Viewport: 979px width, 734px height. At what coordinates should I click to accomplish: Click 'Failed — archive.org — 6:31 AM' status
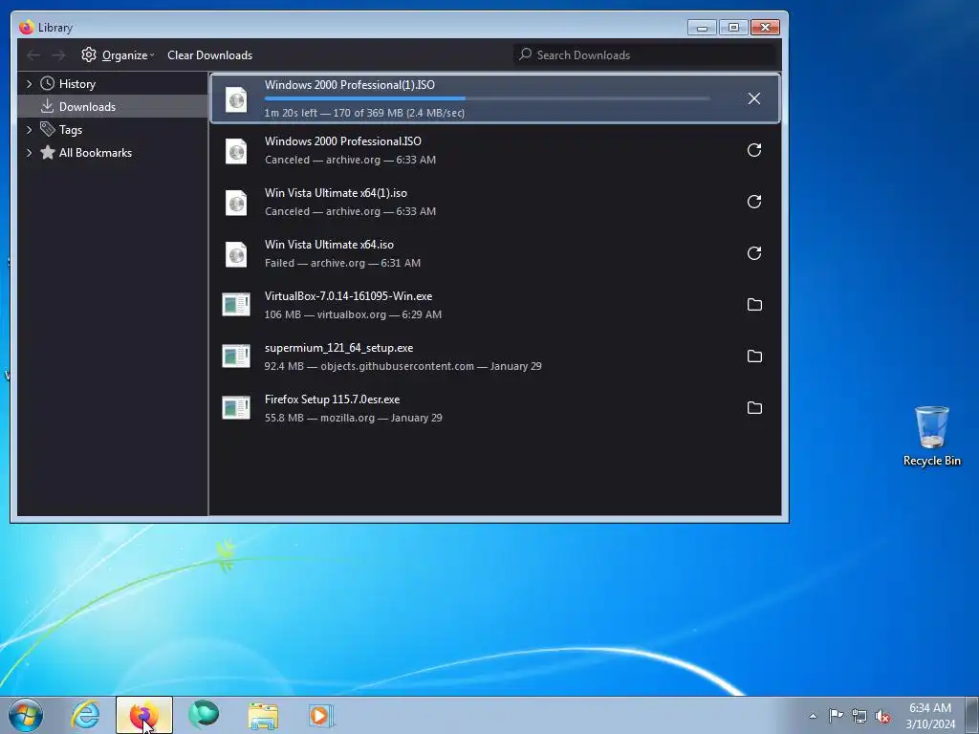pos(342,263)
